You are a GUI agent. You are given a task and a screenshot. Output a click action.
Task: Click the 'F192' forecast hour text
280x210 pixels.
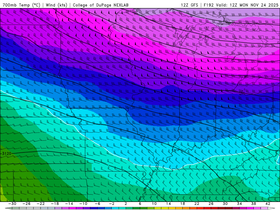(209, 5)
